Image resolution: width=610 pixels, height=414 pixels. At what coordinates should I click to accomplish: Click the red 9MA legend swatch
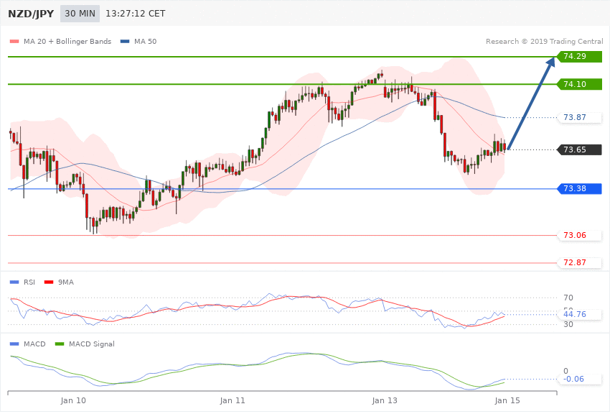tap(49, 282)
